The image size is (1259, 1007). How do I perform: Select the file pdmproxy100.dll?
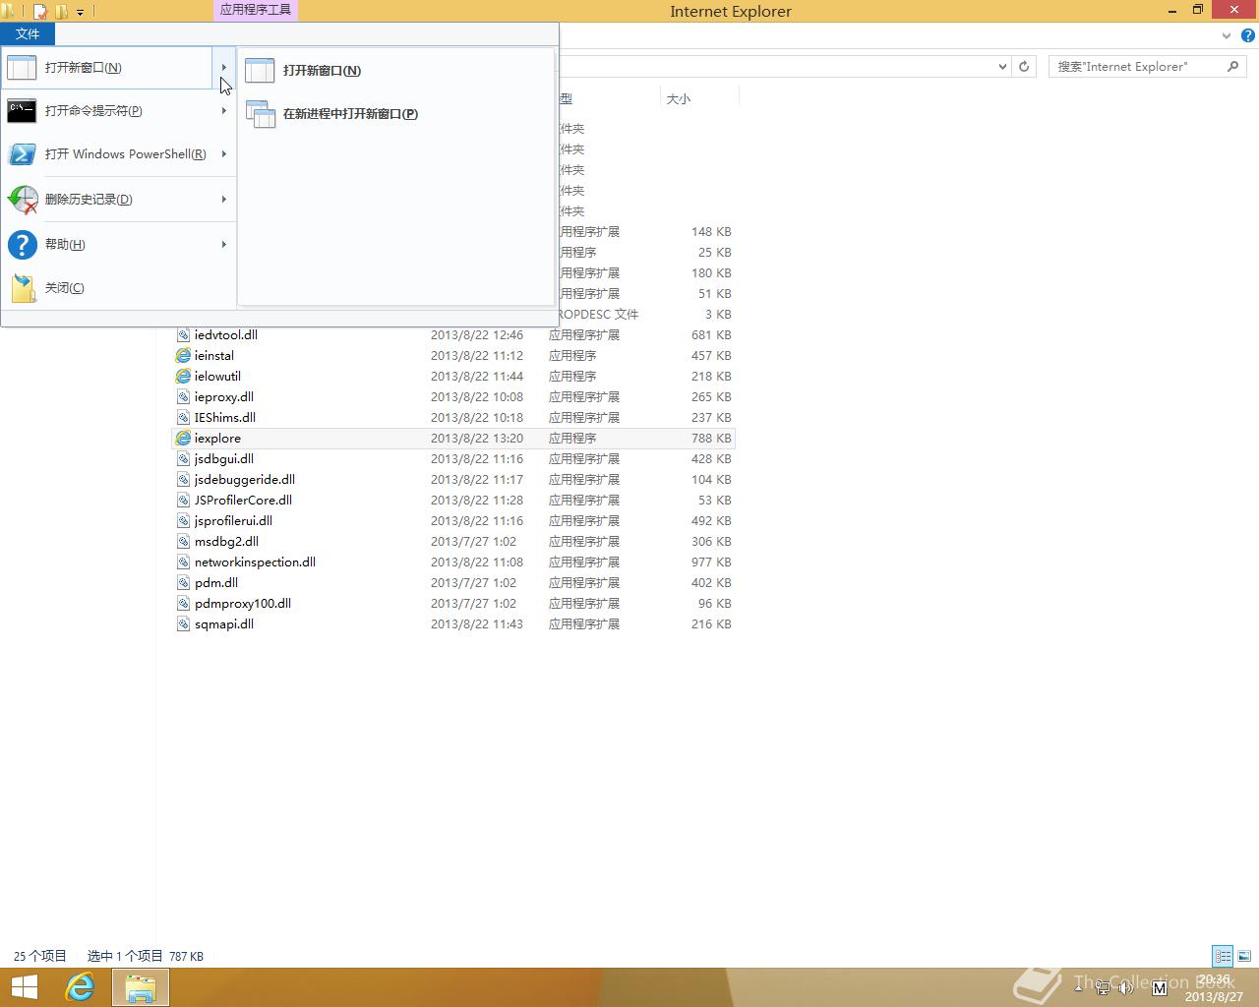pos(243,604)
